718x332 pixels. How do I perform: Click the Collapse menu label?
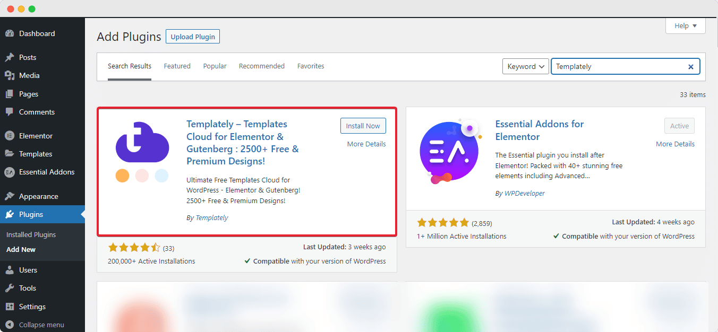tap(41, 325)
